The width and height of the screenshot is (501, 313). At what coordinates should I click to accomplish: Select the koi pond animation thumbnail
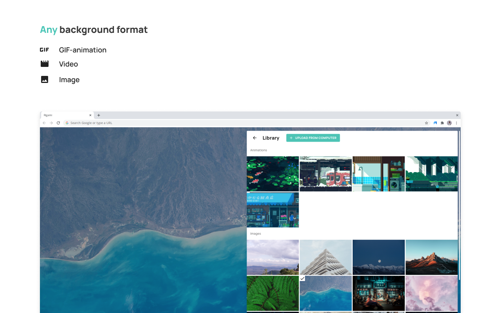click(x=273, y=174)
